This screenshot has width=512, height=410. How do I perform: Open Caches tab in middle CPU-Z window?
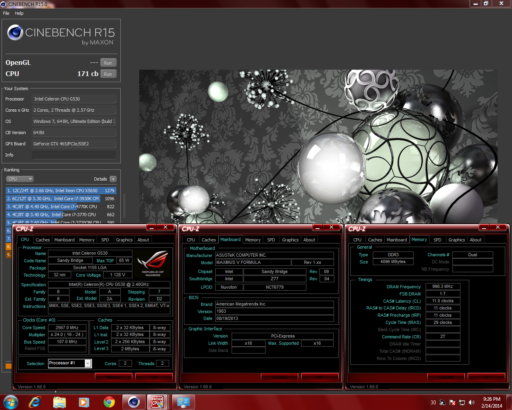point(209,240)
